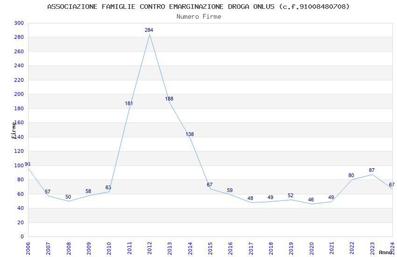Select the peak data label 284

149,30
